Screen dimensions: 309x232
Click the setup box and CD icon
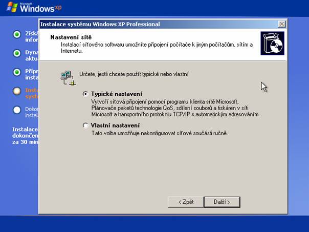tap(272, 44)
